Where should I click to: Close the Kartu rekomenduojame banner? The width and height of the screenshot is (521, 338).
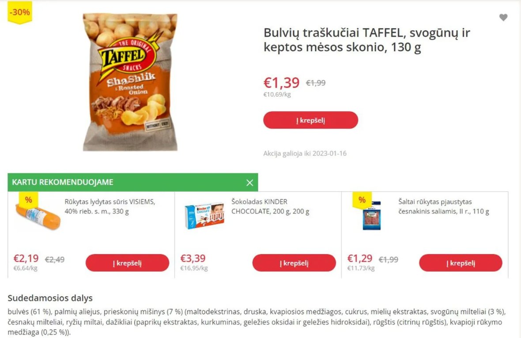click(250, 183)
